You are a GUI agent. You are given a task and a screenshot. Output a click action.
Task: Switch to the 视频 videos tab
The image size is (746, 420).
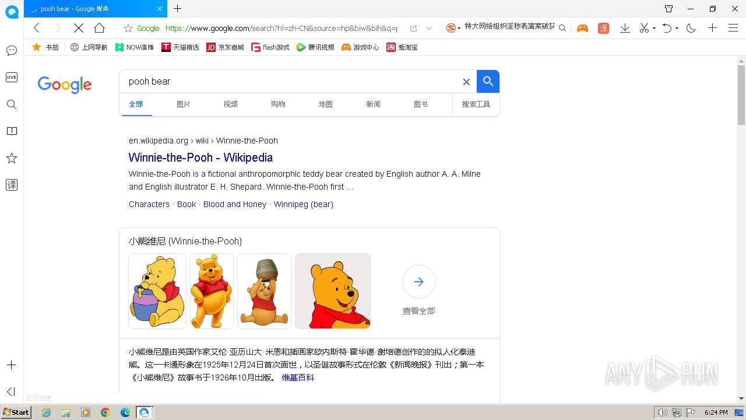coord(231,104)
